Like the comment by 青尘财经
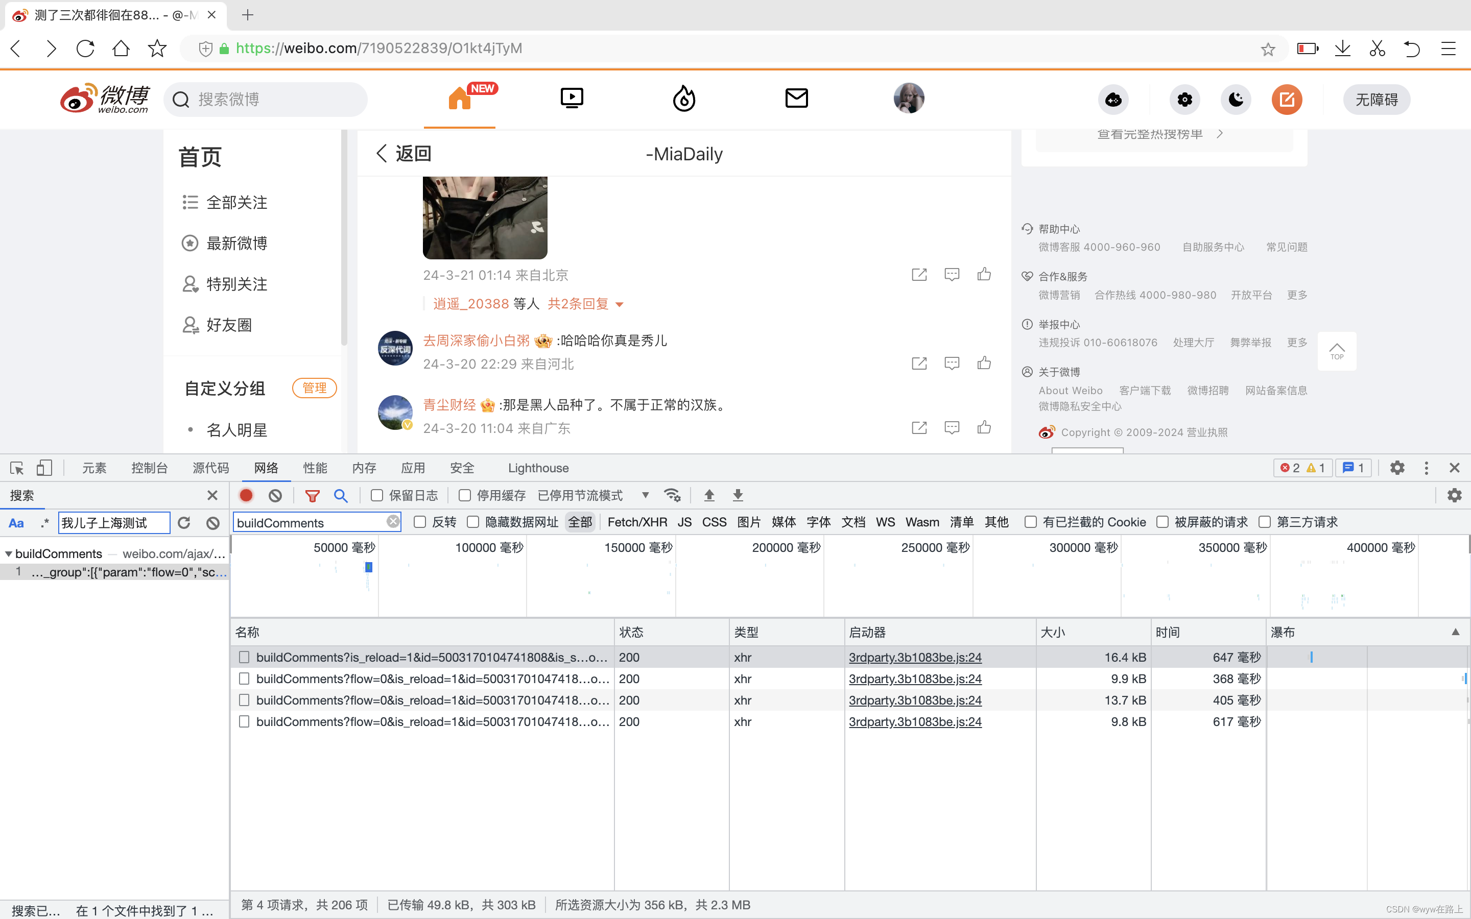 click(x=984, y=428)
